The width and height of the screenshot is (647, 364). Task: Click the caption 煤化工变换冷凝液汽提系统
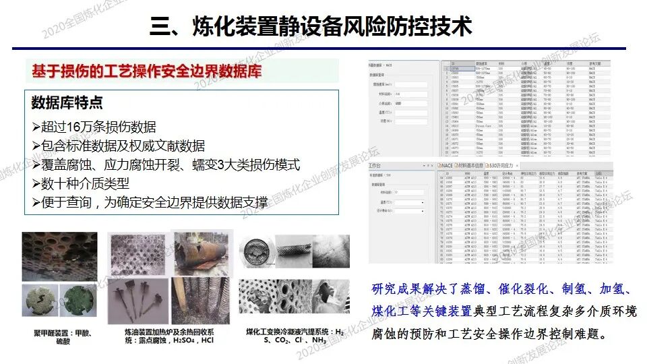pos(295,336)
